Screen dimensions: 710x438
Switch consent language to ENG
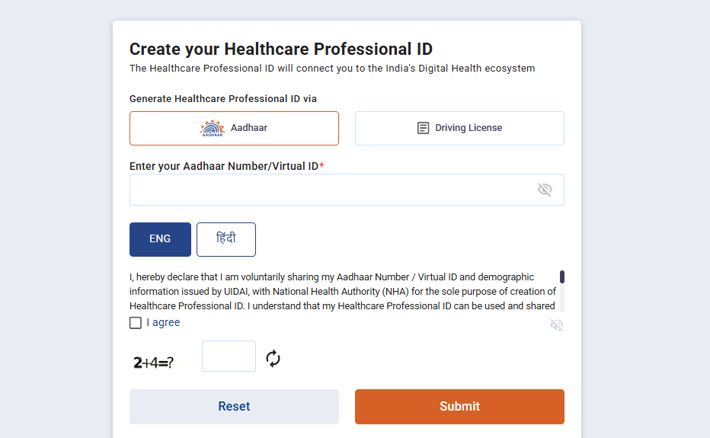pyautogui.click(x=160, y=239)
